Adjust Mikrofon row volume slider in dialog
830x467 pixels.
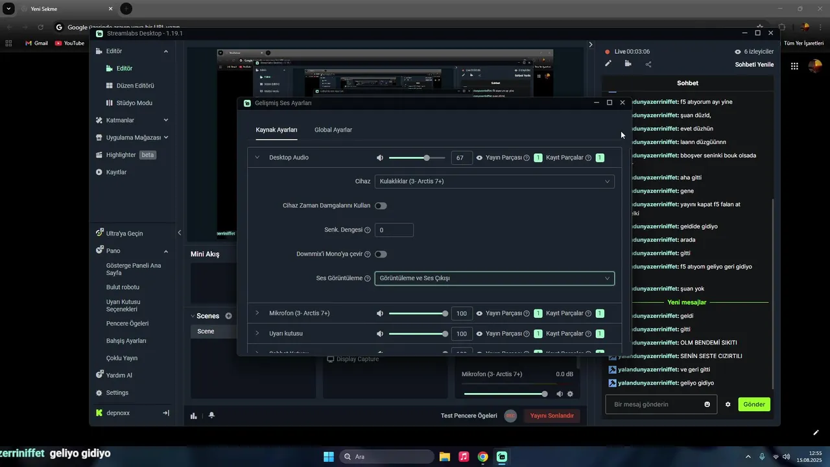pyautogui.click(x=417, y=313)
